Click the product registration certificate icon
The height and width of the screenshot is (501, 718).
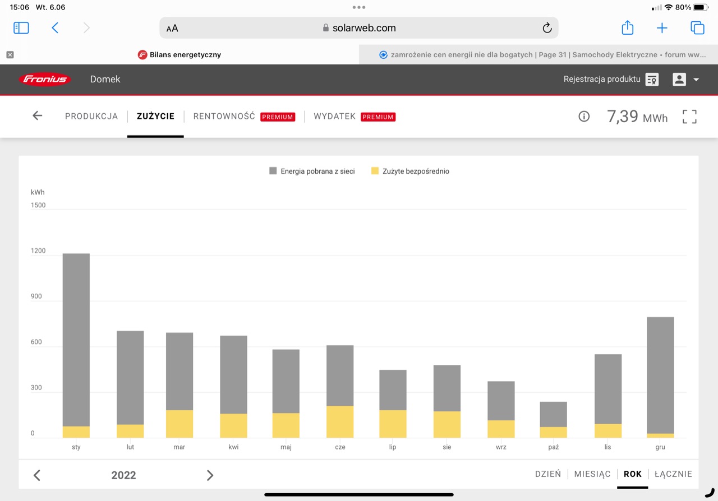click(652, 80)
